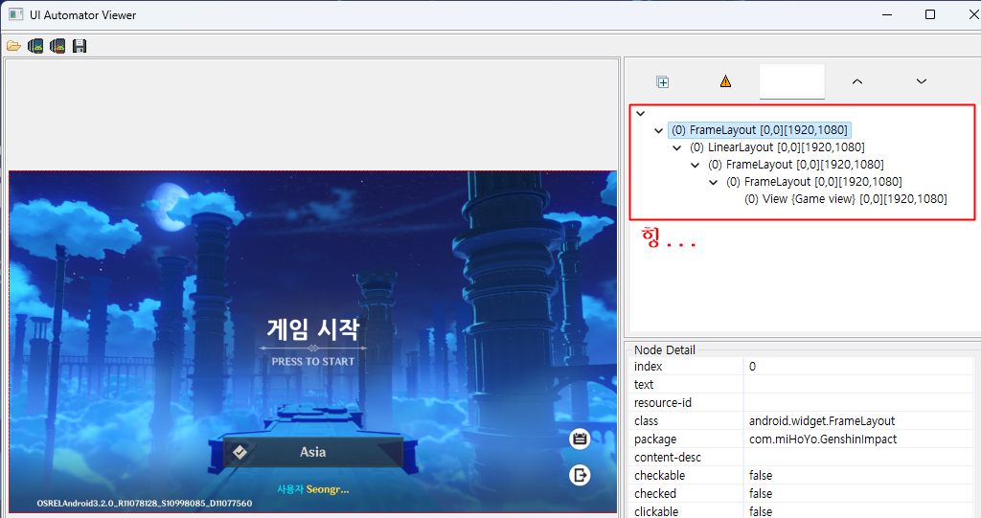The width and height of the screenshot is (981, 518).
Task: Click the UI Automator Viewer title icon
Action: [x=16, y=14]
